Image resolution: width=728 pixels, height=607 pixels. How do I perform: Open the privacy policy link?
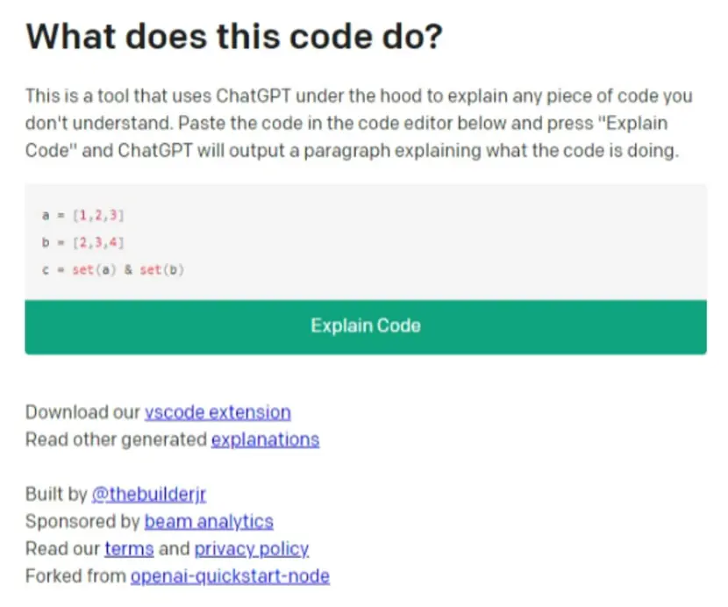click(x=252, y=549)
